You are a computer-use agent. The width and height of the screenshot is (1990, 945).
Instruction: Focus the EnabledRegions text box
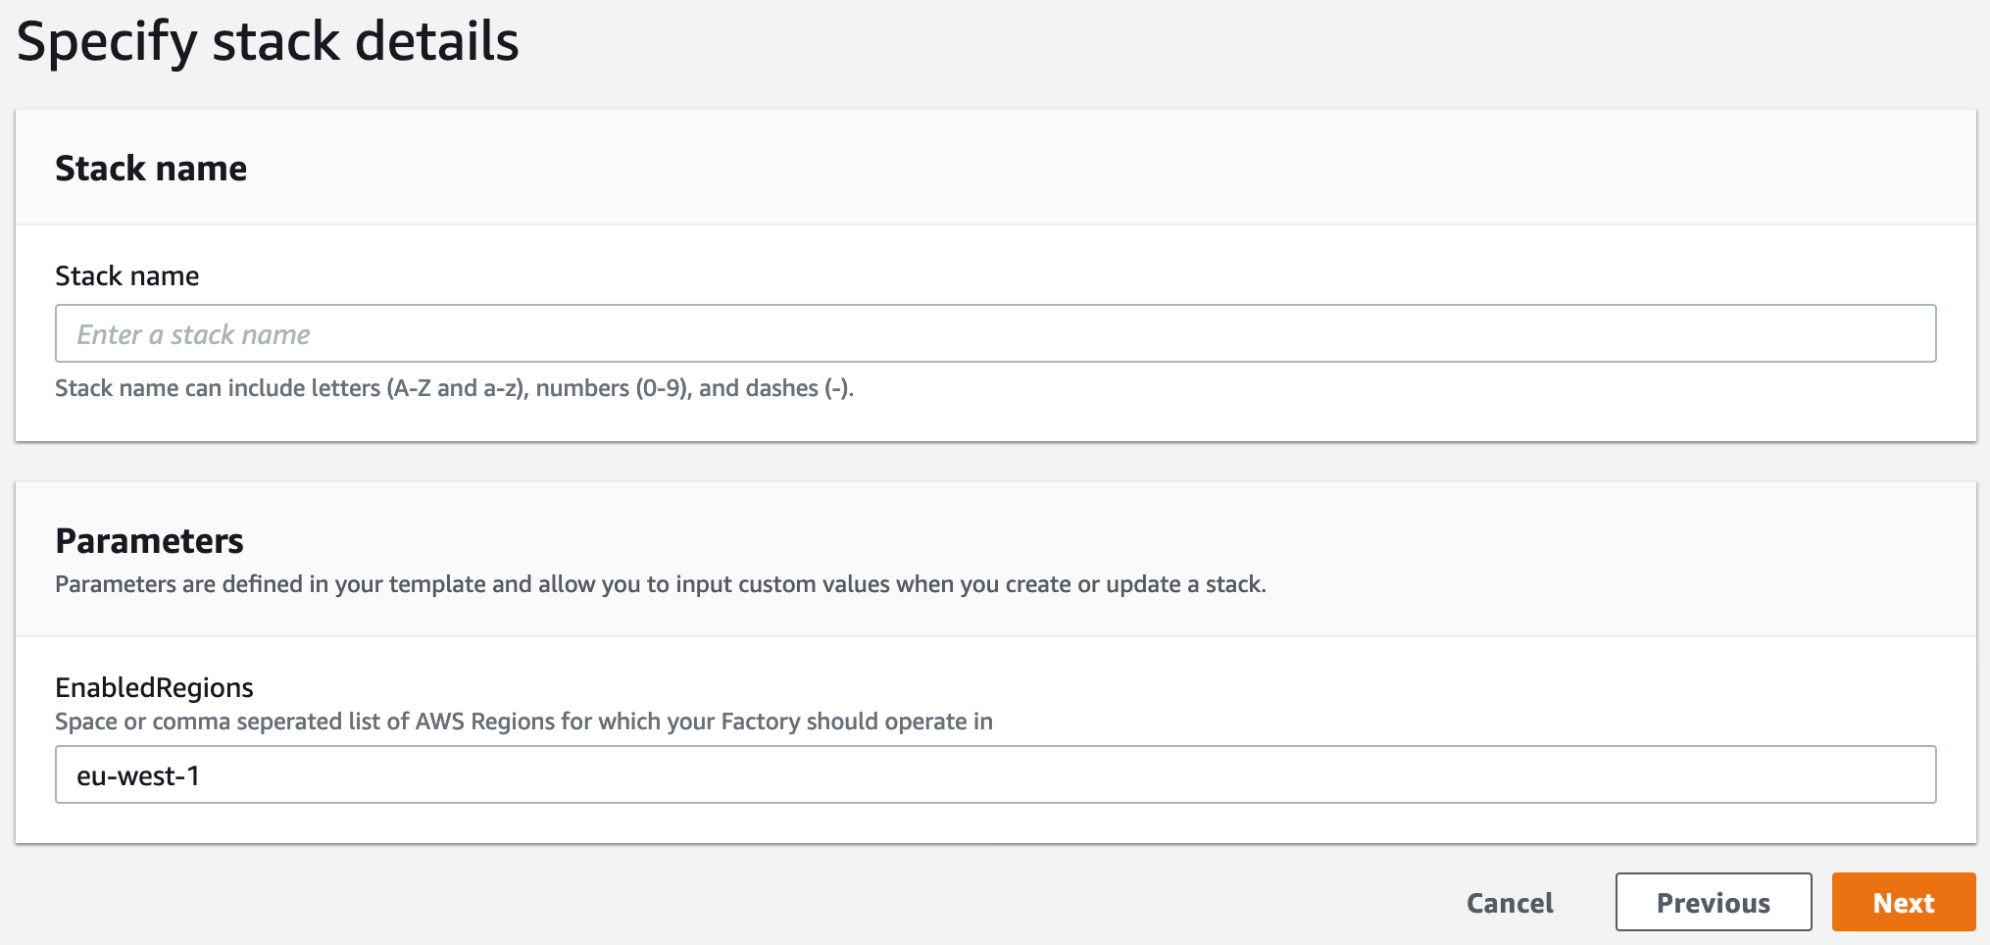pos(995,774)
